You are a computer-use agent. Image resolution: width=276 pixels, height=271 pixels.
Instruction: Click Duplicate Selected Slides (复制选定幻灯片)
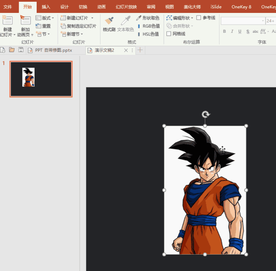78,26
